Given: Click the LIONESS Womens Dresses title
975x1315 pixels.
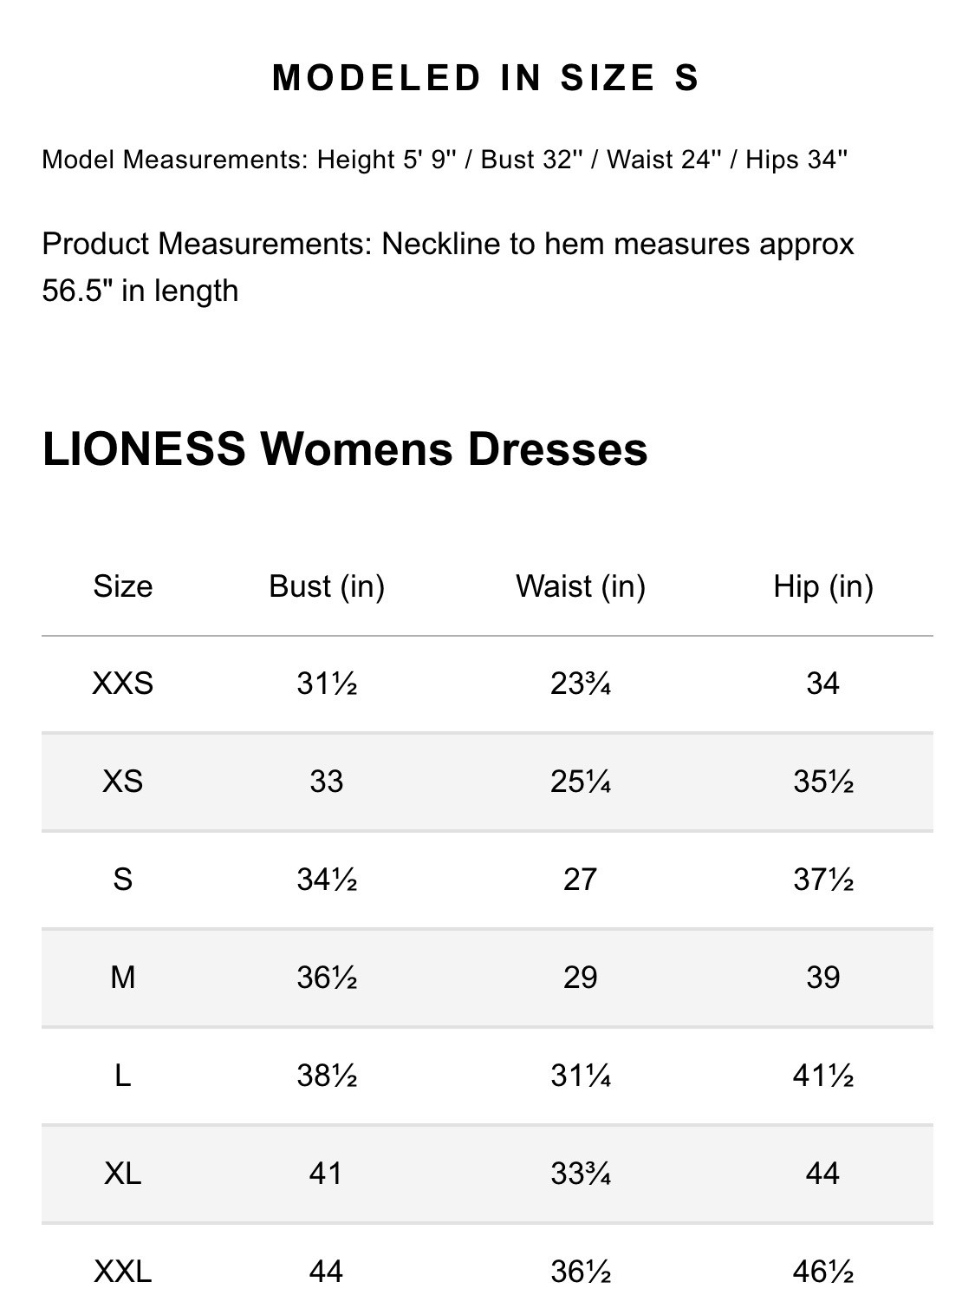Looking at the screenshot, I should click(x=345, y=449).
